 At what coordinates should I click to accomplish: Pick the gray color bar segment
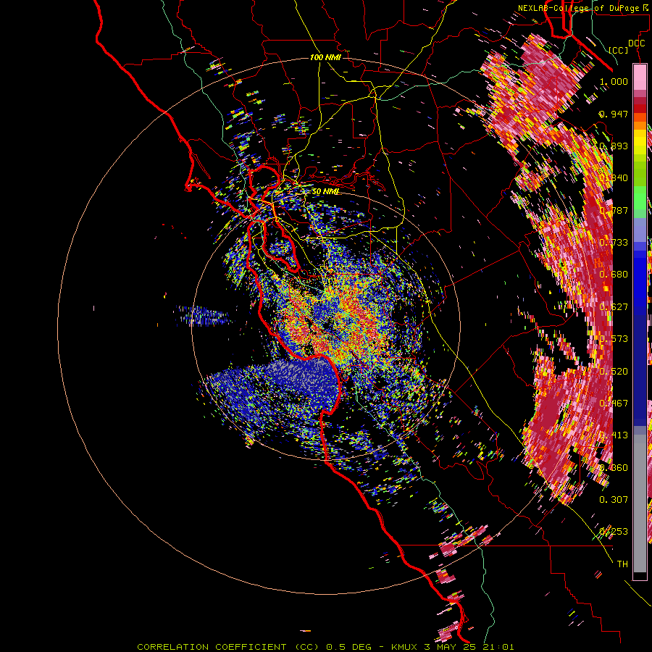640,503
